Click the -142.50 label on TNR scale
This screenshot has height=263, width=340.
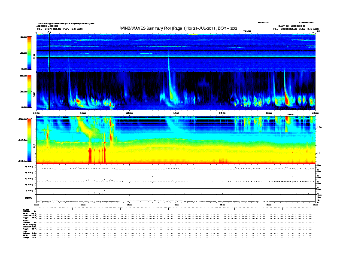click(22, 140)
